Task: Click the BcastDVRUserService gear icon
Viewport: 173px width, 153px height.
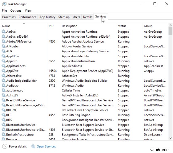Action: tap(4, 100)
